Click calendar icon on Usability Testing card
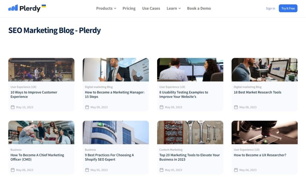Viewport: 306px width, 177px height. point(161,107)
